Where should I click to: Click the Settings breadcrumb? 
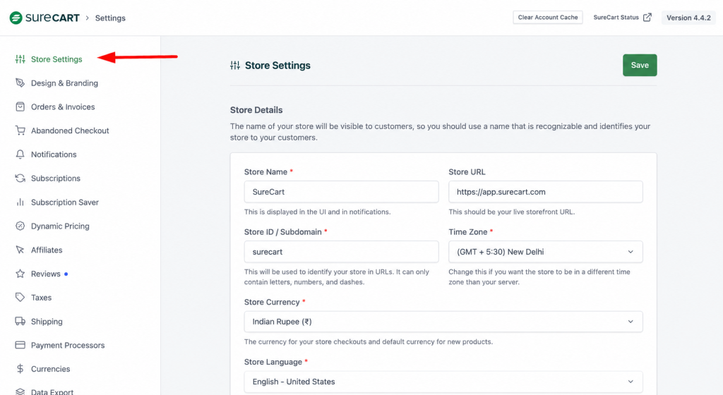pyautogui.click(x=110, y=18)
